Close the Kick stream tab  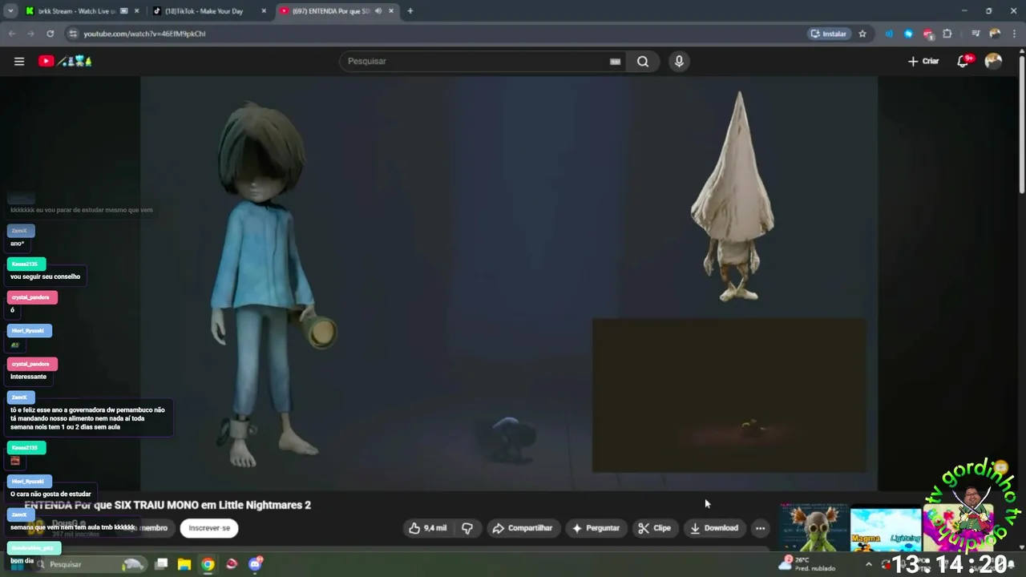(x=136, y=11)
